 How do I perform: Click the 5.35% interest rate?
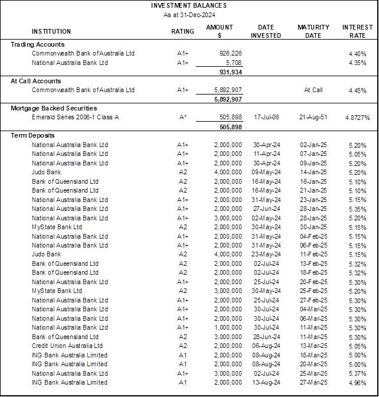tap(358, 209)
